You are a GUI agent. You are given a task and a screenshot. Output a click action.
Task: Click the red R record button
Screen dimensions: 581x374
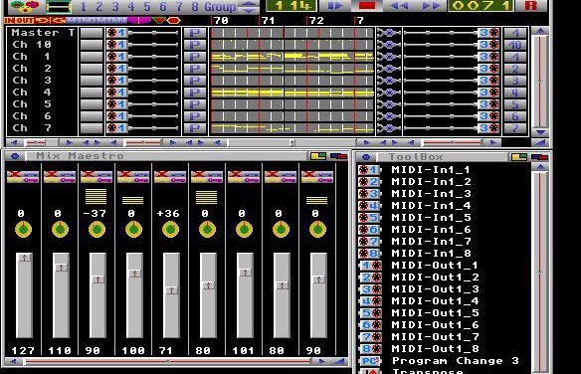531,6
